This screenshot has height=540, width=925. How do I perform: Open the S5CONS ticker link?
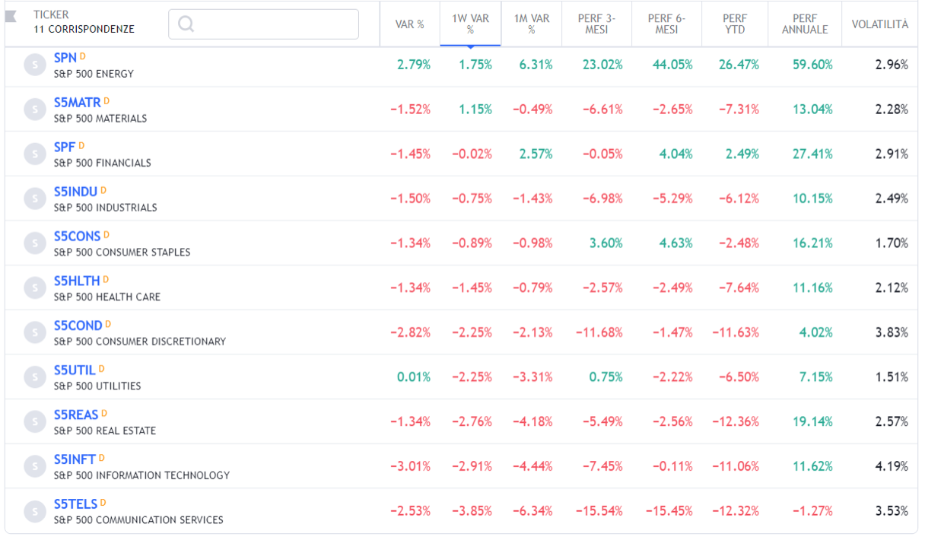coord(77,237)
